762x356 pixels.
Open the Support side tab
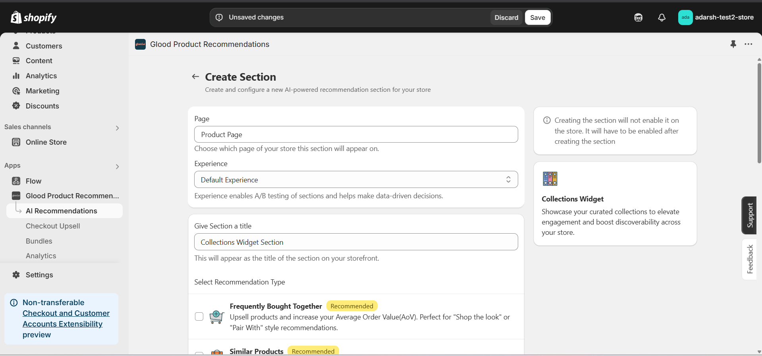coord(749,215)
